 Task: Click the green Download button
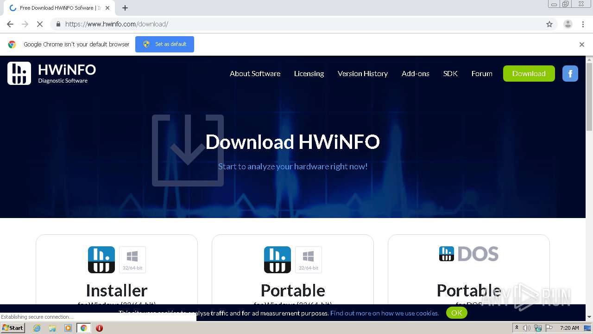point(529,73)
